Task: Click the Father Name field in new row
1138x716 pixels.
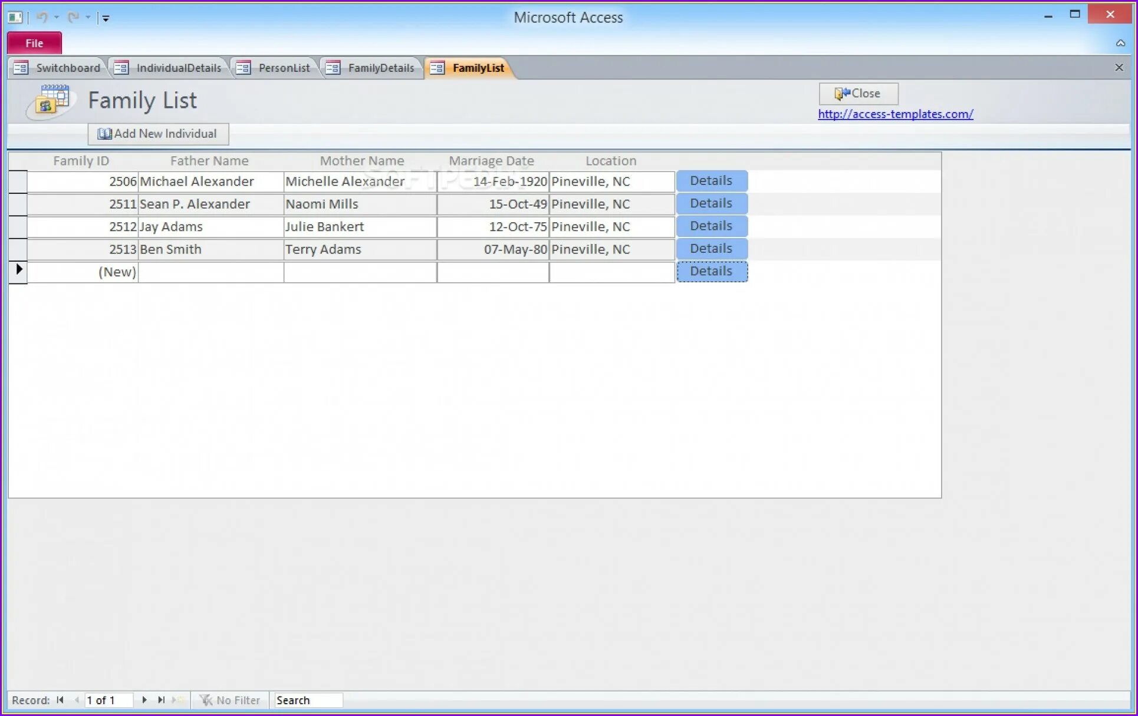Action: (x=211, y=272)
